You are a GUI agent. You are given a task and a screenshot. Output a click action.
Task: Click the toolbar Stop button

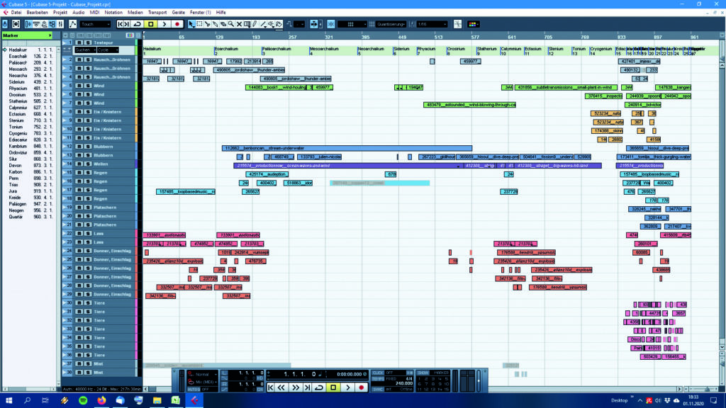click(x=151, y=24)
